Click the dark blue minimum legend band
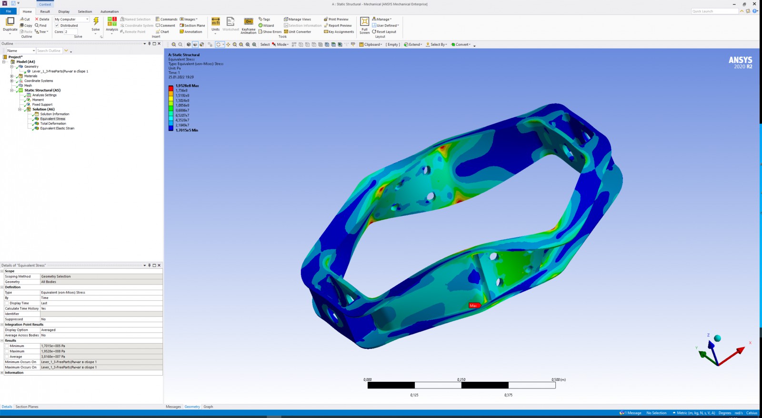 click(x=170, y=128)
